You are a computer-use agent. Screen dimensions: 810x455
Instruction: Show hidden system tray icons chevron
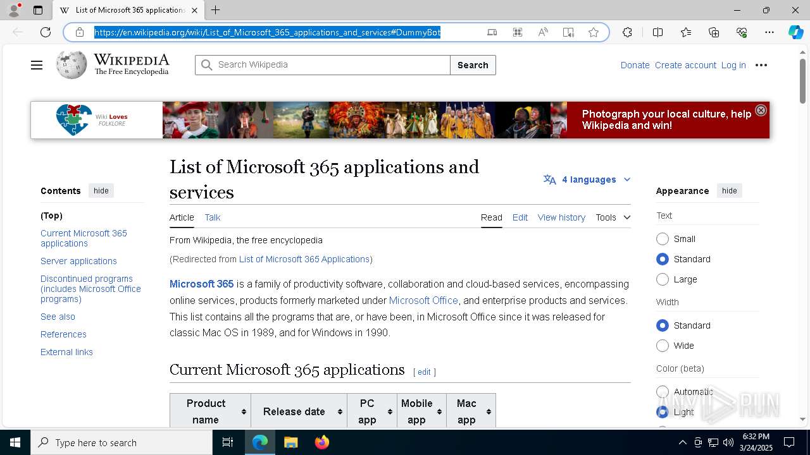[682, 442]
